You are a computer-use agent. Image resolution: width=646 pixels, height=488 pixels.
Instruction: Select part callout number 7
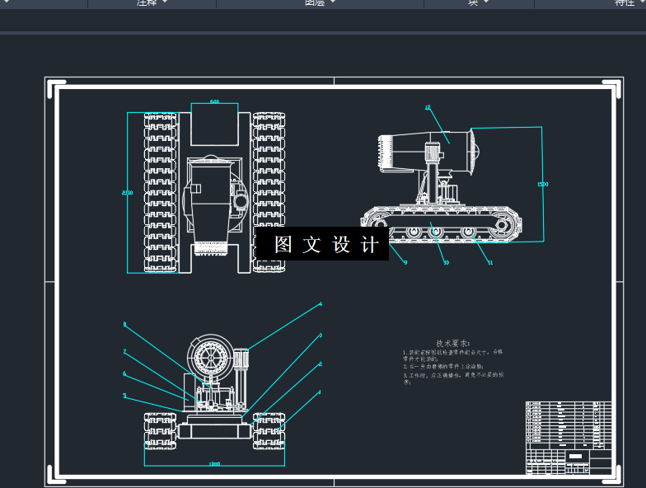click(x=124, y=351)
